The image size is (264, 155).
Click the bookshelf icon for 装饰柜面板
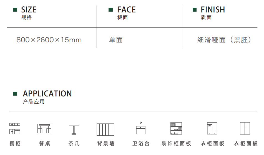coord(176,128)
